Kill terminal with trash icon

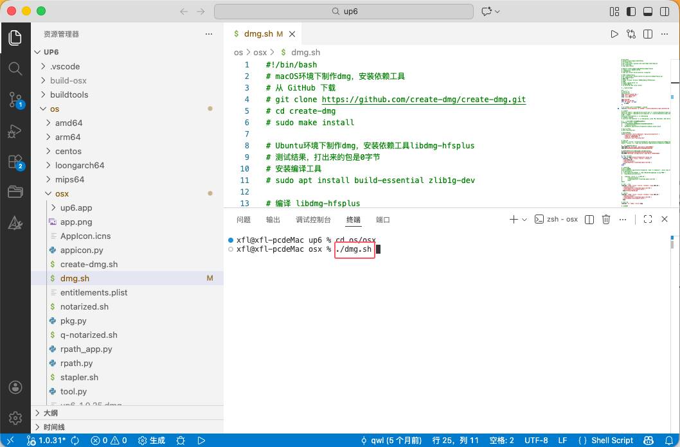point(605,220)
